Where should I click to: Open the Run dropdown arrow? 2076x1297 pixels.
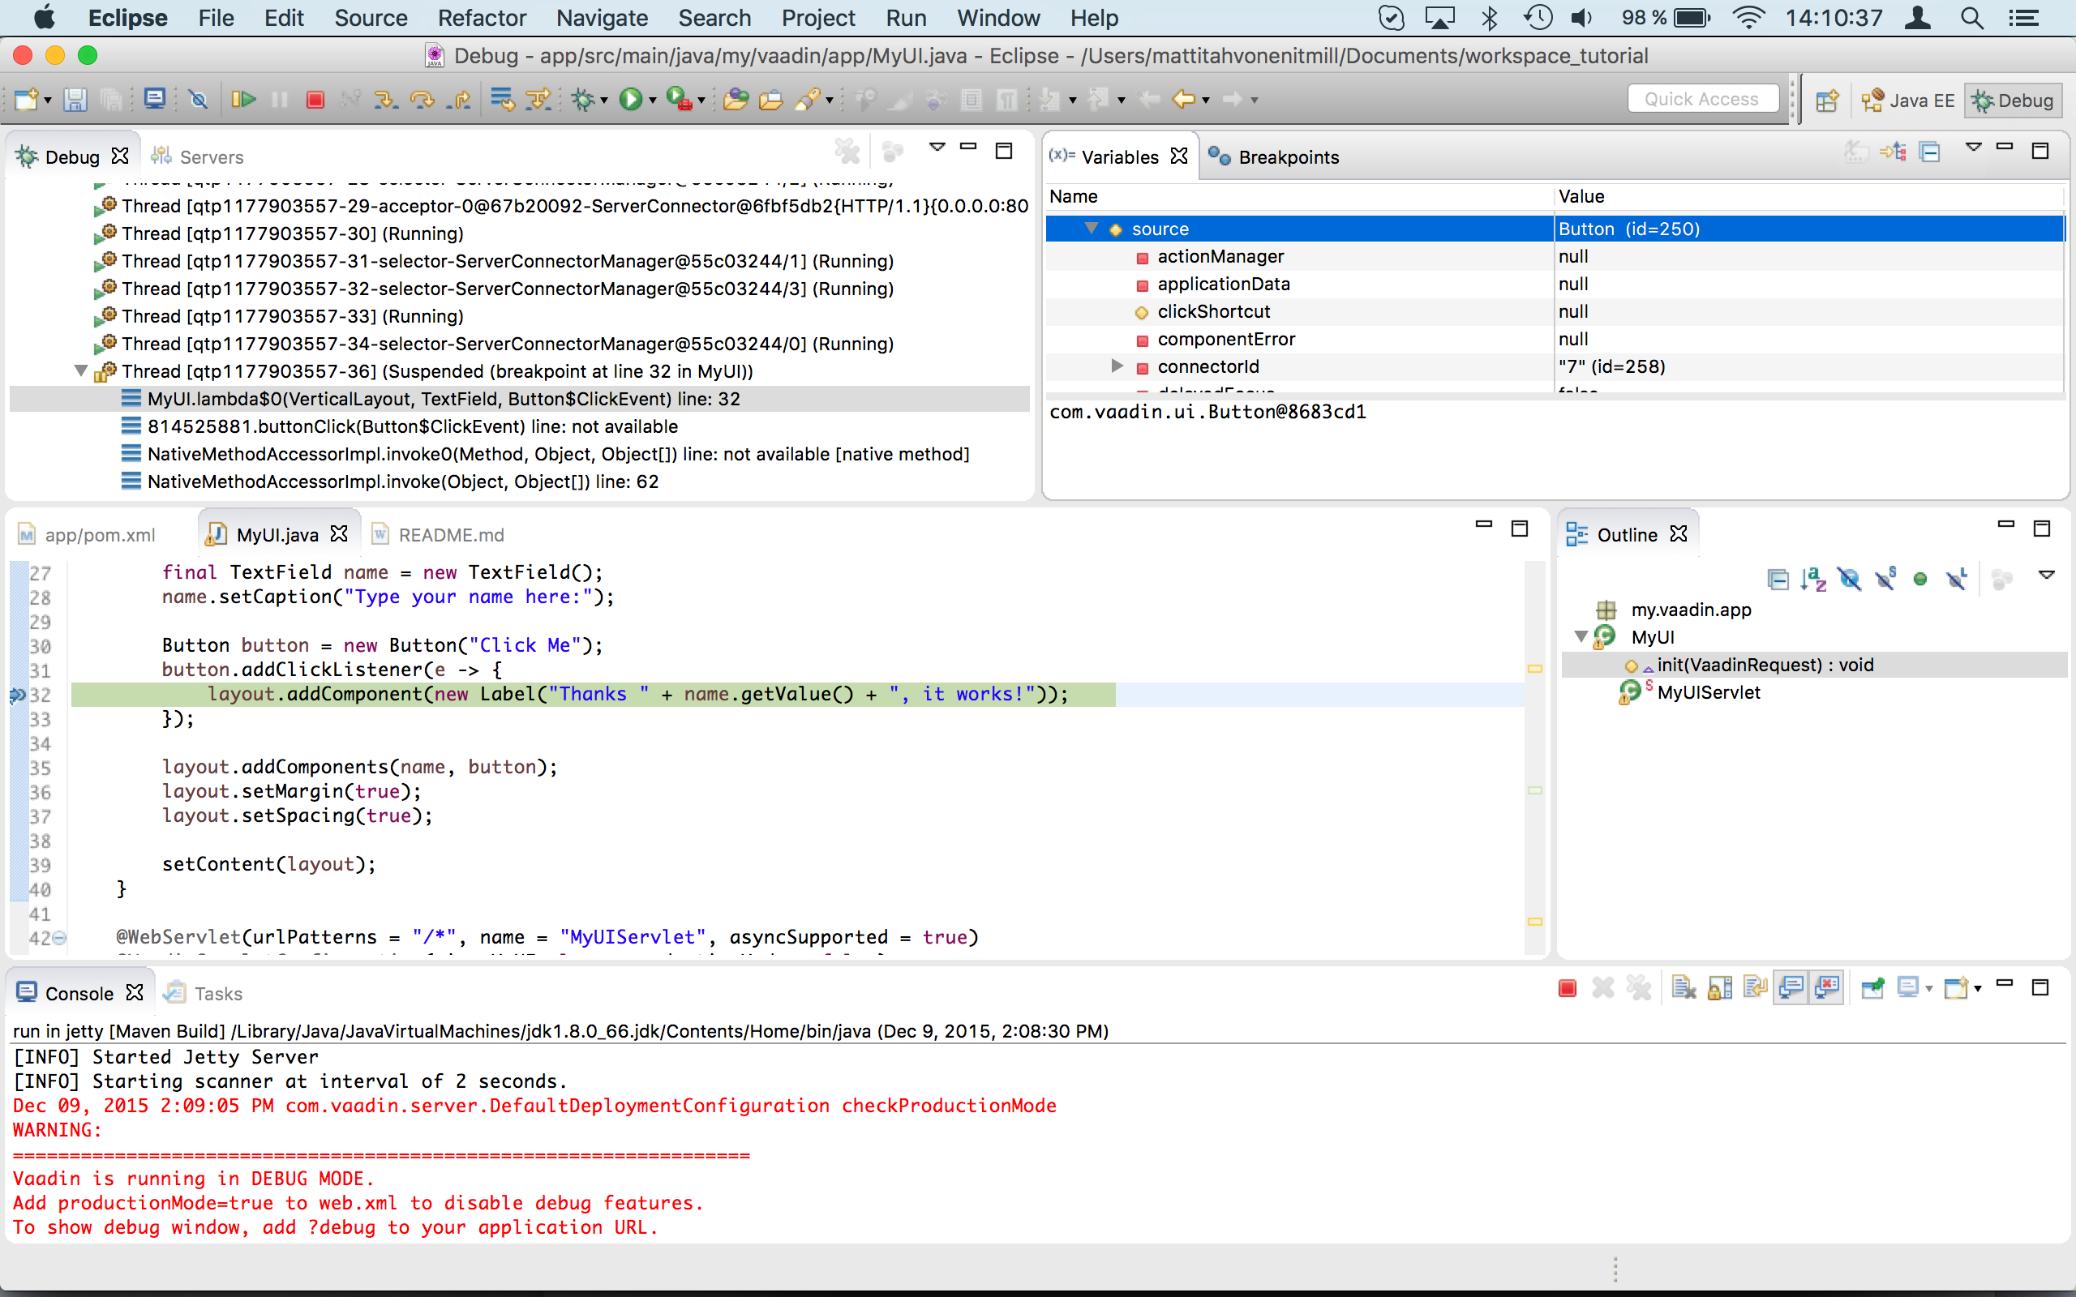coord(653,101)
